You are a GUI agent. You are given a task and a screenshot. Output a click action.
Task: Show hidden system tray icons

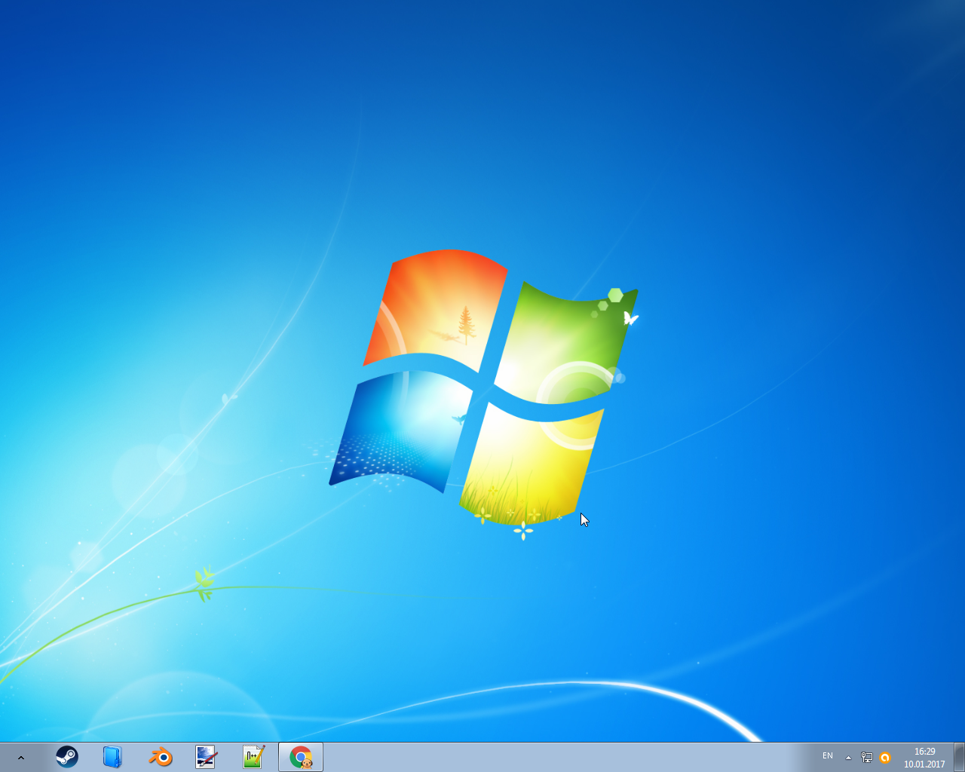[848, 758]
